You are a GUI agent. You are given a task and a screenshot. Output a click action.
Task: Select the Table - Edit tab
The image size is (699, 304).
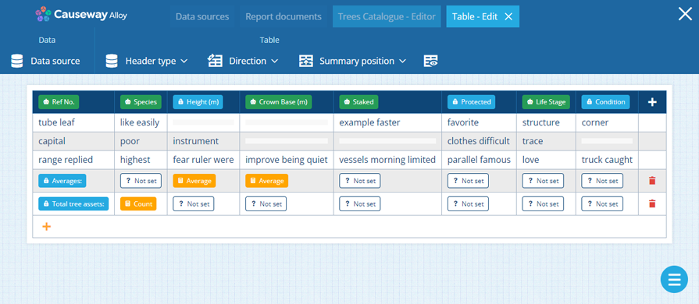[x=475, y=17]
